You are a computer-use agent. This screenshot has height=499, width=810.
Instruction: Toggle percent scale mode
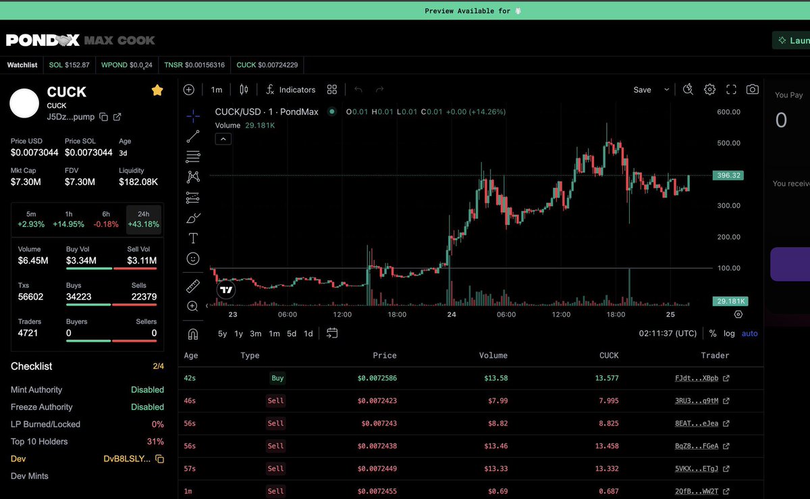[x=713, y=334]
